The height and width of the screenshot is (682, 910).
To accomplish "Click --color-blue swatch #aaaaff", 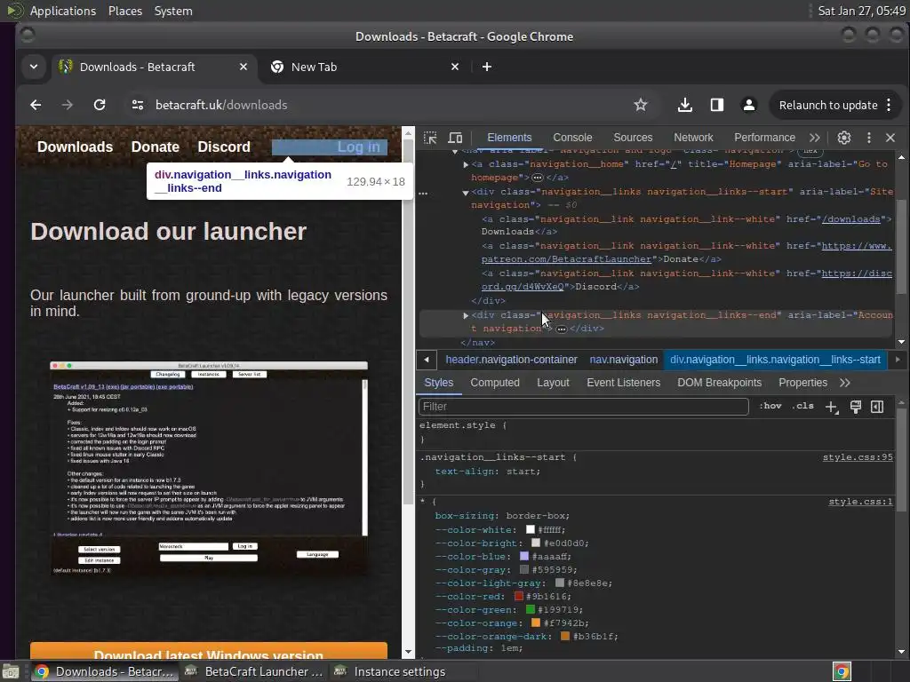I will coord(524,556).
